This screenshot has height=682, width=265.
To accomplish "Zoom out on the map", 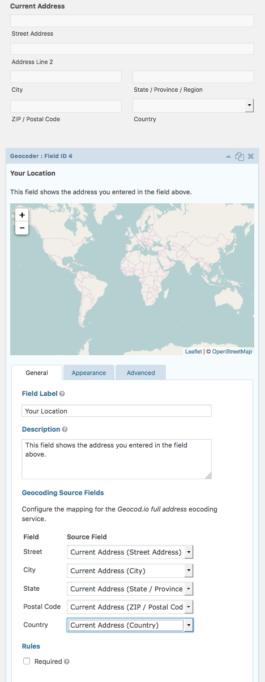I will tap(22, 228).
